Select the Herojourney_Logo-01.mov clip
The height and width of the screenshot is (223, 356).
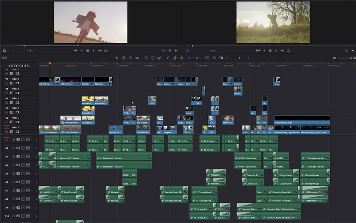tap(287, 130)
